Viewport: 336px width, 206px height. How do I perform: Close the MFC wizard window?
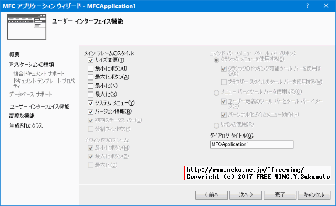click(326, 6)
